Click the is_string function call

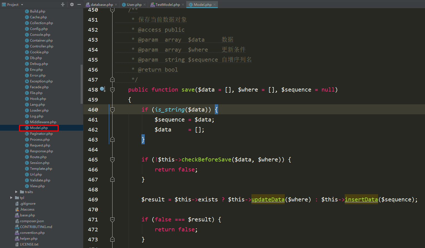(170, 110)
